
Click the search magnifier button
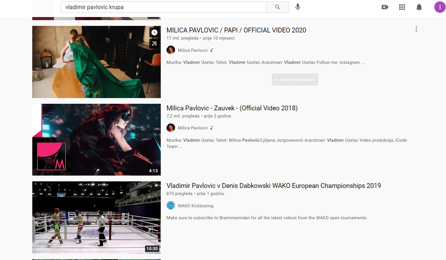[x=277, y=7]
